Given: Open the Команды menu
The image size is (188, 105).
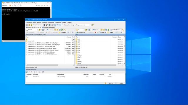Looking at the screenshot, I should pos(44,22).
